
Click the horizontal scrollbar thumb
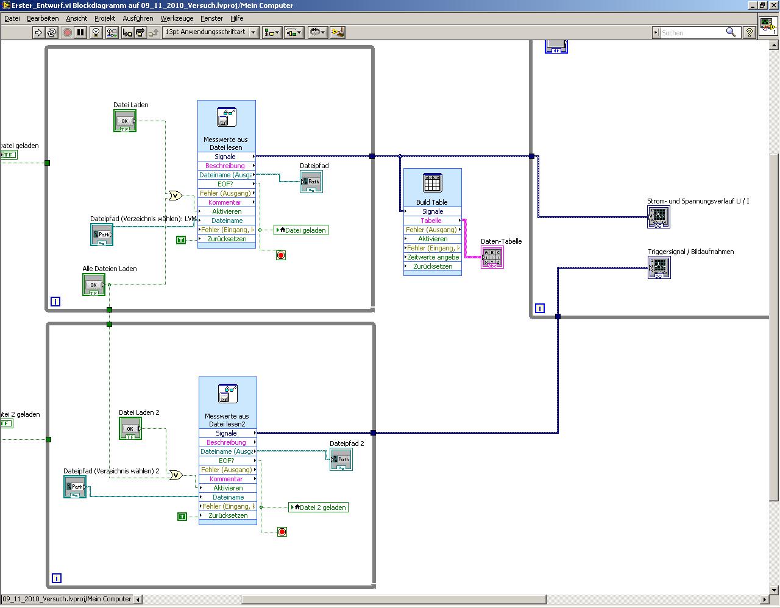point(394,599)
